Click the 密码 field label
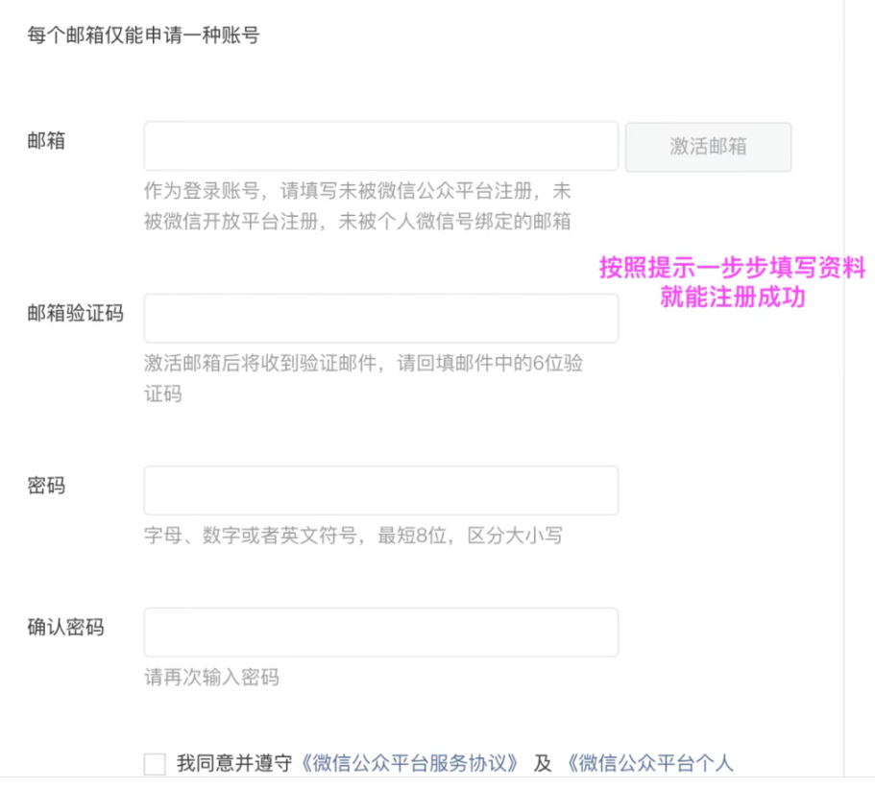The image size is (875, 789). point(45,486)
